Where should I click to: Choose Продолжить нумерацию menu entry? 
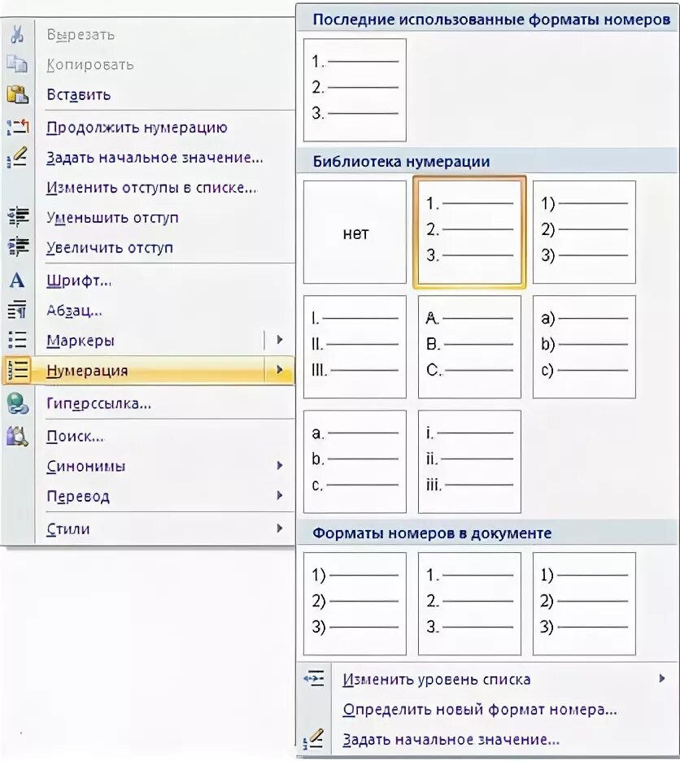tap(137, 128)
